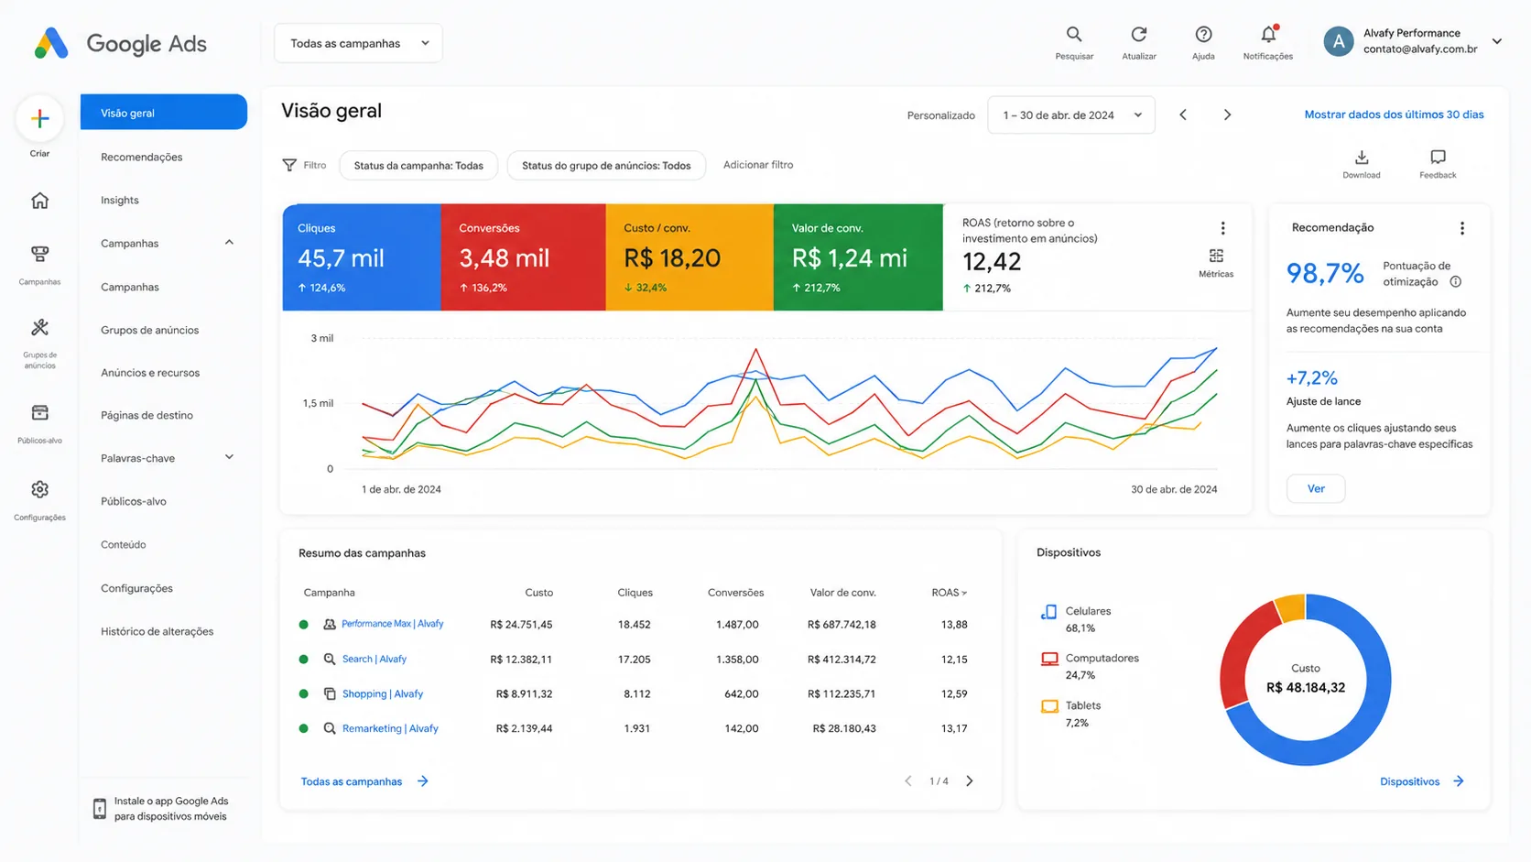The image size is (1531, 862).
Task: Open the Ajuda help icon
Action: click(x=1203, y=34)
